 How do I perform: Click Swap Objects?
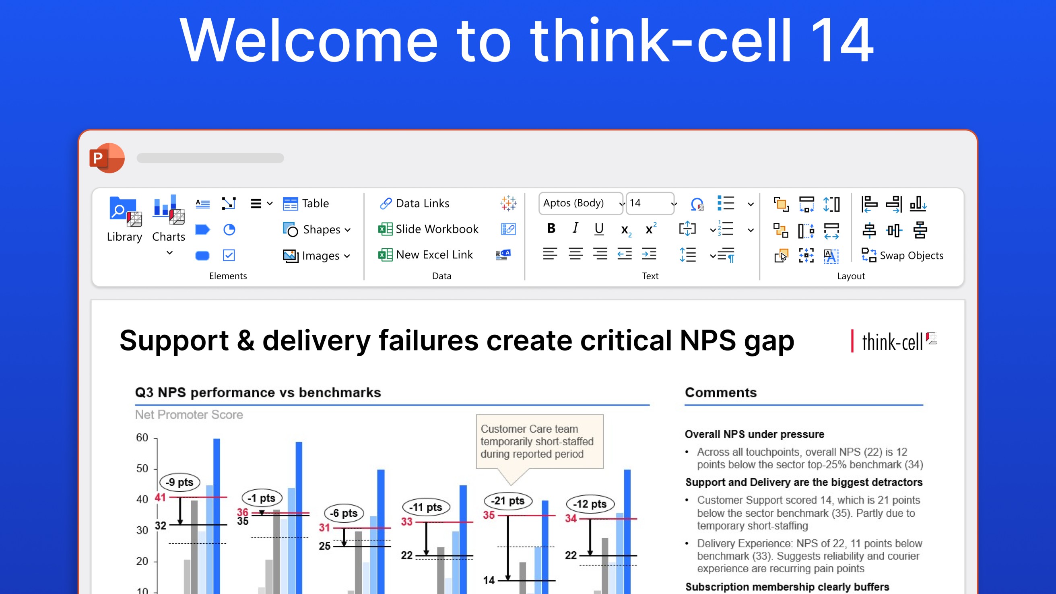coord(902,256)
